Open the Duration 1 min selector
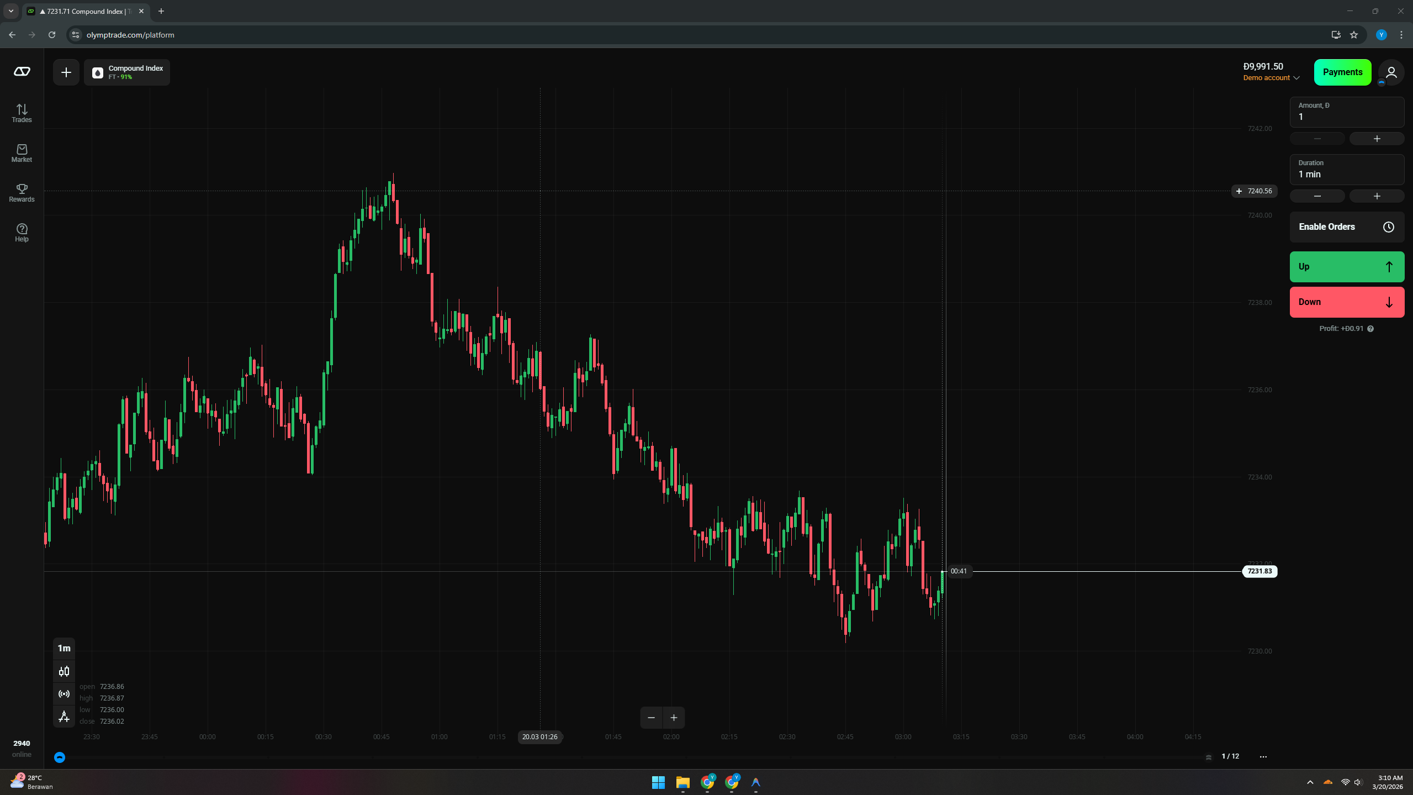This screenshot has width=1413, height=795. point(1346,169)
